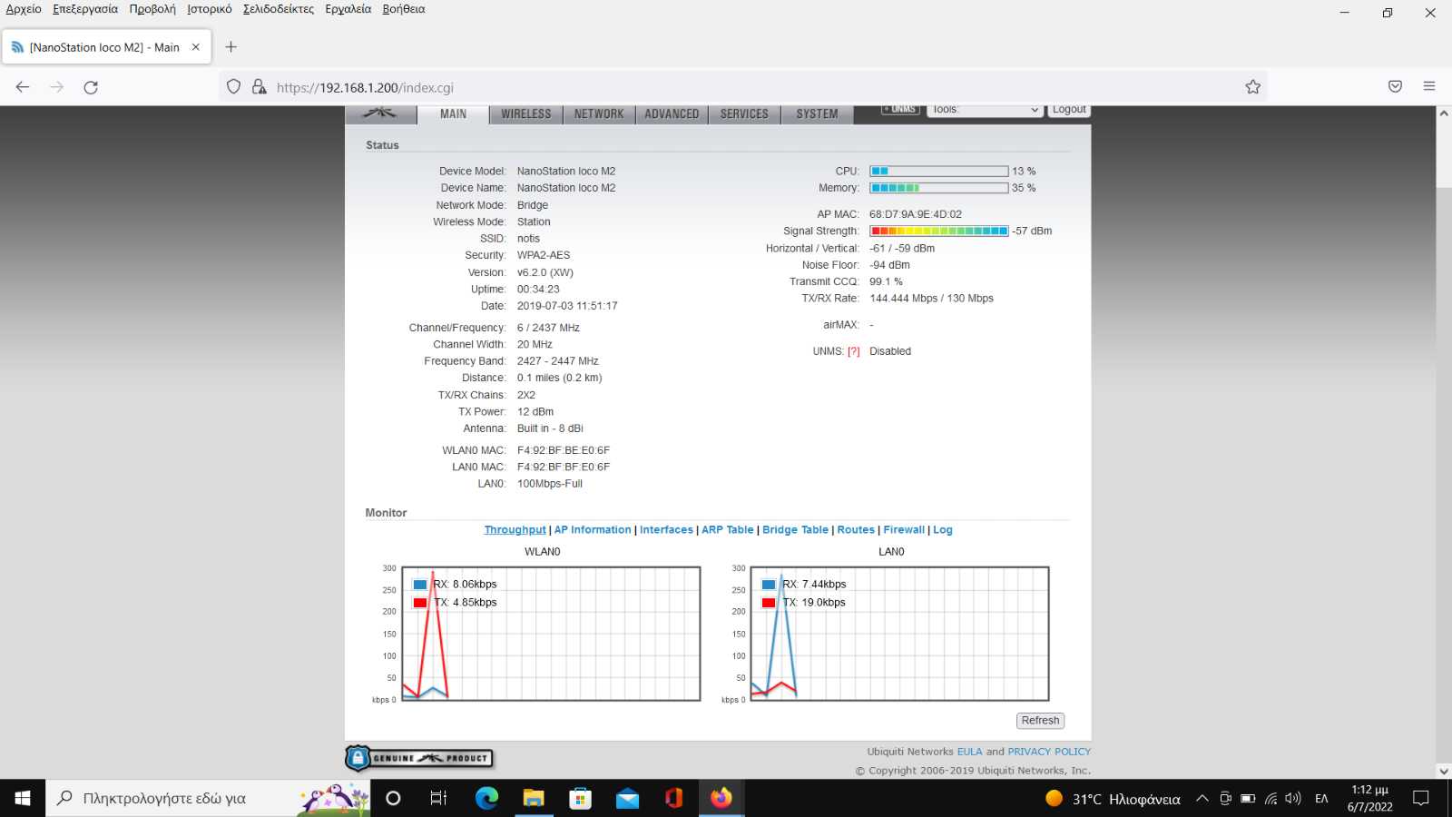Image resolution: width=1452 pixels, height=817 pixels.
Task: Close the NanoStation loco M2 tab
Action: (196, 47)
